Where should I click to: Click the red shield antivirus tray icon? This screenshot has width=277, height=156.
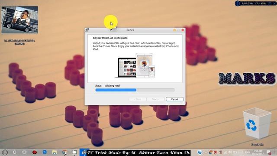pyautogui.click(x=216, y=152)
